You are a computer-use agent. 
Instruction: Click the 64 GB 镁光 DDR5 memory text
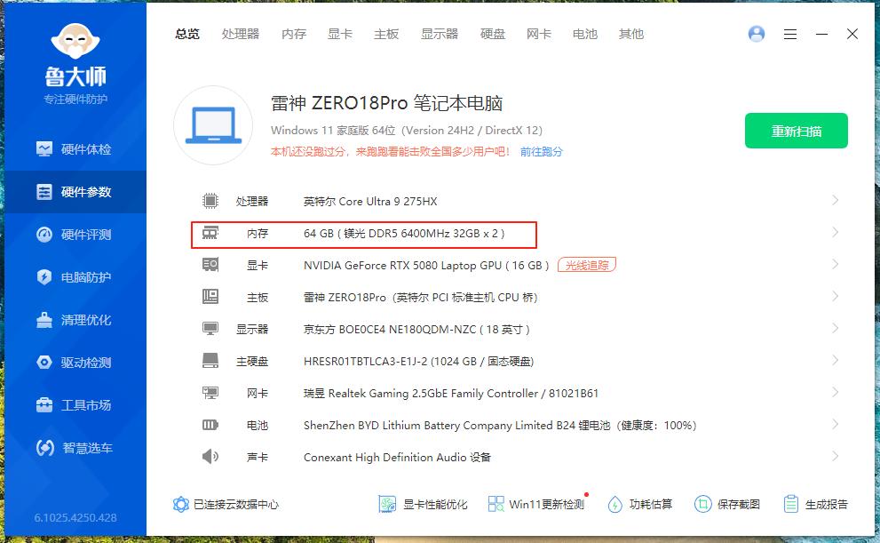coord(404,233)
